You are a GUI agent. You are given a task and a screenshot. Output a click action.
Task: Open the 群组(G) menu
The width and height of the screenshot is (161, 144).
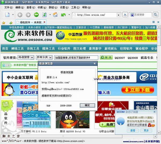[53, 7]
